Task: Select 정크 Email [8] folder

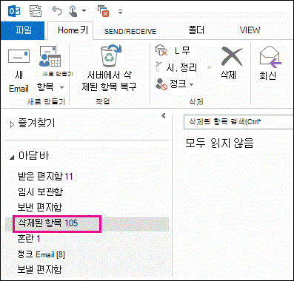Action: [41, 254]
